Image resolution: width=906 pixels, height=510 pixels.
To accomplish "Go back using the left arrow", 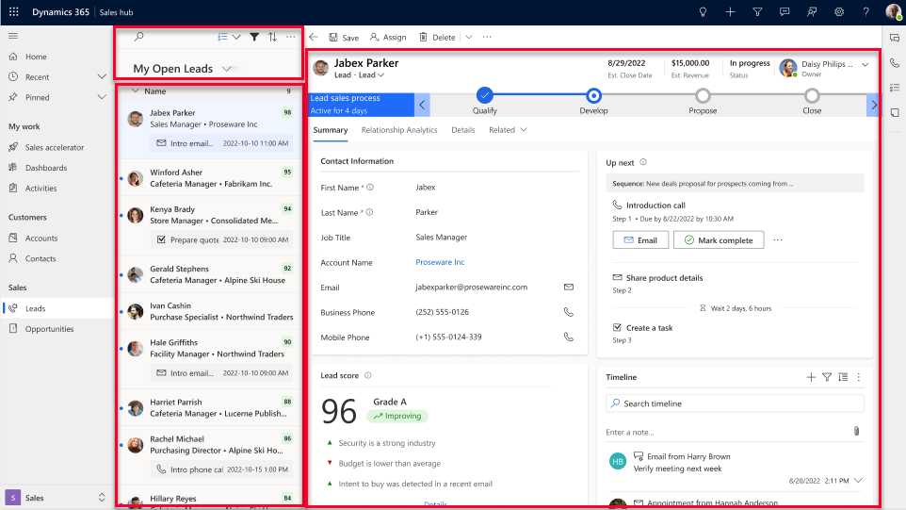I will [x=314, y=37].
